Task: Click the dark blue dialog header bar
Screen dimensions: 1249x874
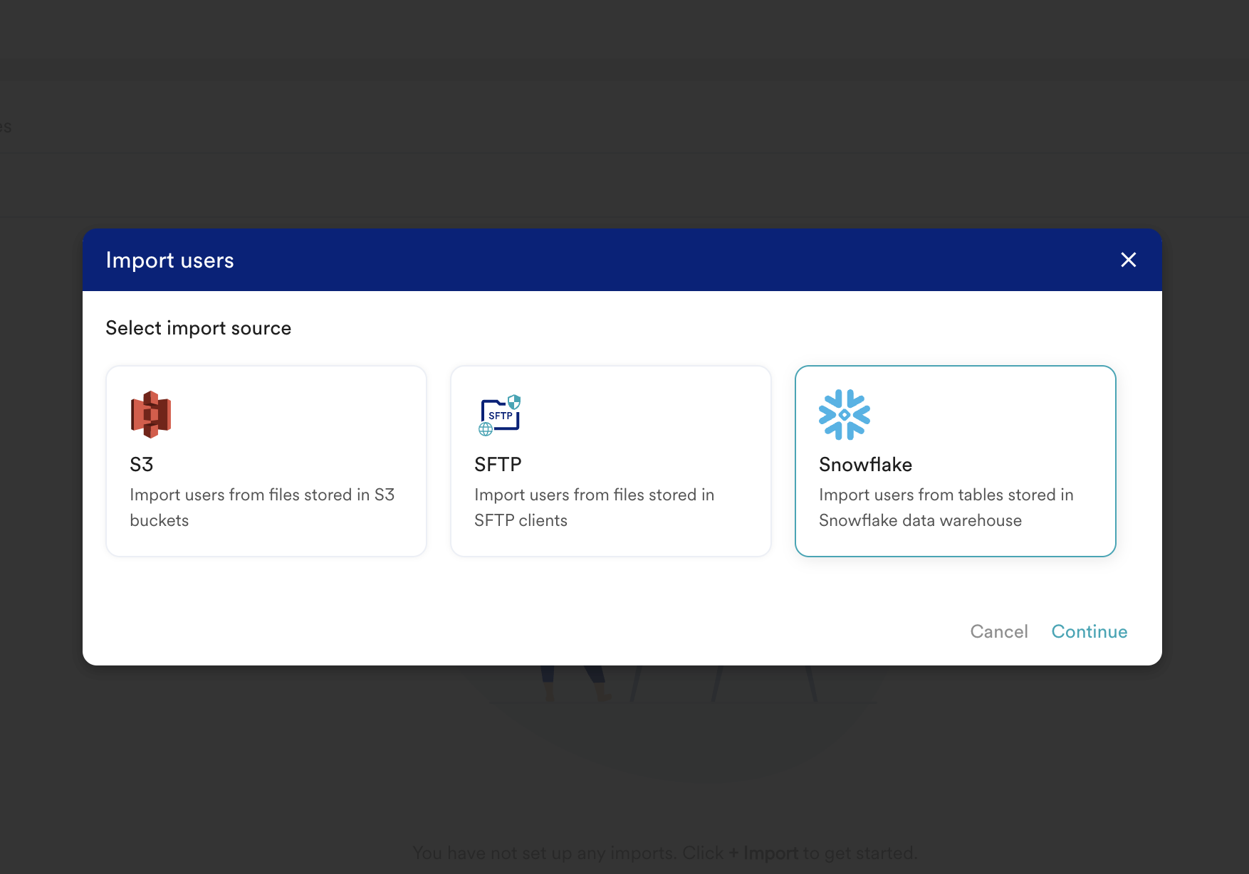Action: tap(641, 260)
